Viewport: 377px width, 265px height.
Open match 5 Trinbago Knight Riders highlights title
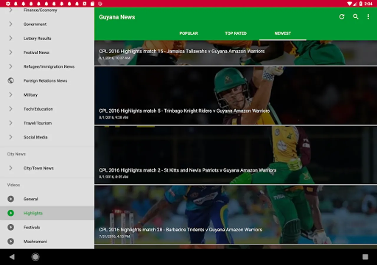(184, 111)
